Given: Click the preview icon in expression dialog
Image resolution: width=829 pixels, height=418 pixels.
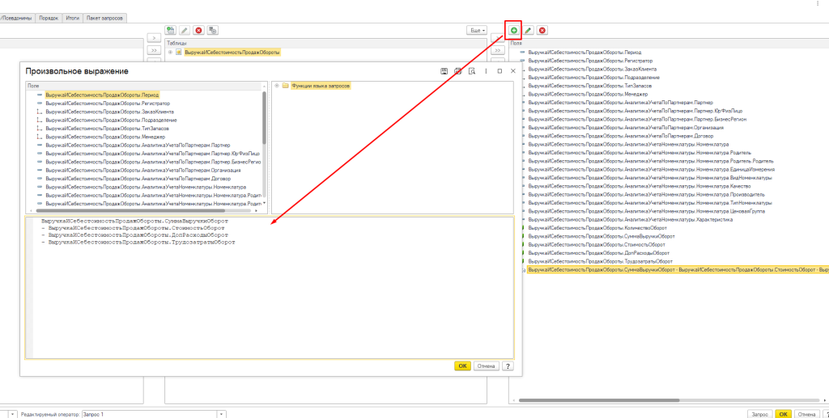Looking at the screenshot, I should click(x=470, y=71).
